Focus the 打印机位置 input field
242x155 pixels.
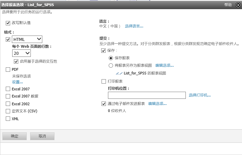(x=147, y=95)
